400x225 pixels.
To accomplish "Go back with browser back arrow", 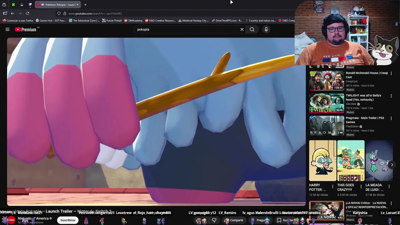I will click(x=12, y=13).
